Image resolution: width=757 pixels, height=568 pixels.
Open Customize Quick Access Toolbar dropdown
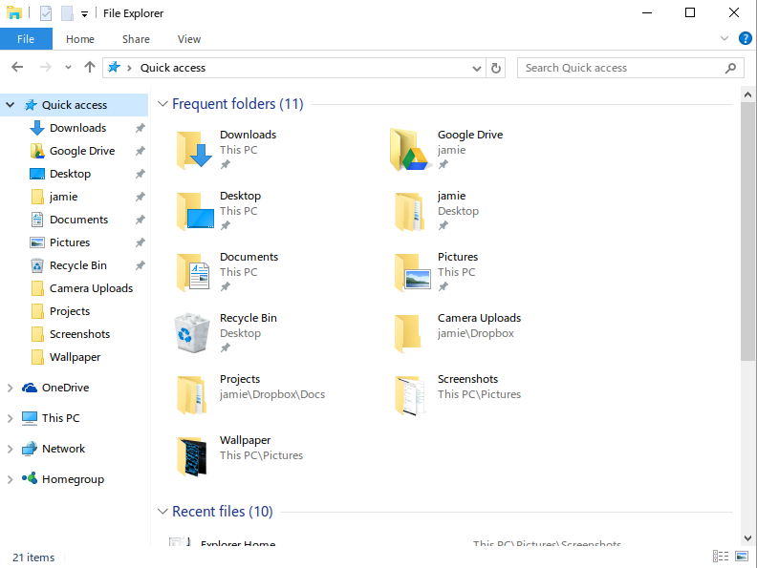84,14
